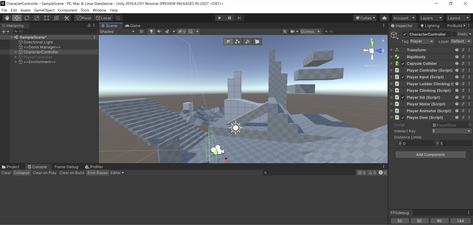Open Shaded draw mode dropdown
The width and height of the screenshot is (473, 225).
(117, 32)
